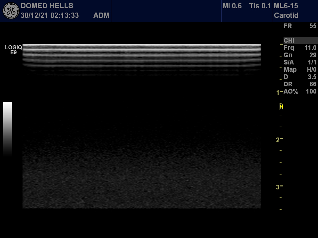The height and width of the screenshot is (238, 318).
Task: Click the Frq 11.0 frequency parameter
Action: click(300, 48)
